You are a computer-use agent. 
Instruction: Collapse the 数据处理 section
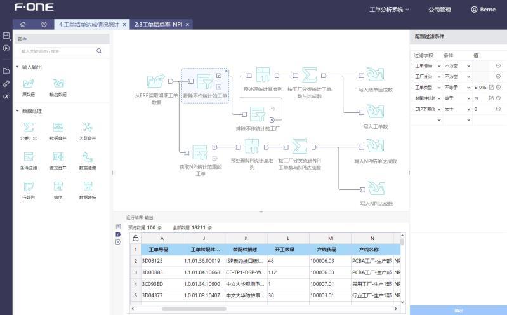(18, 111)
